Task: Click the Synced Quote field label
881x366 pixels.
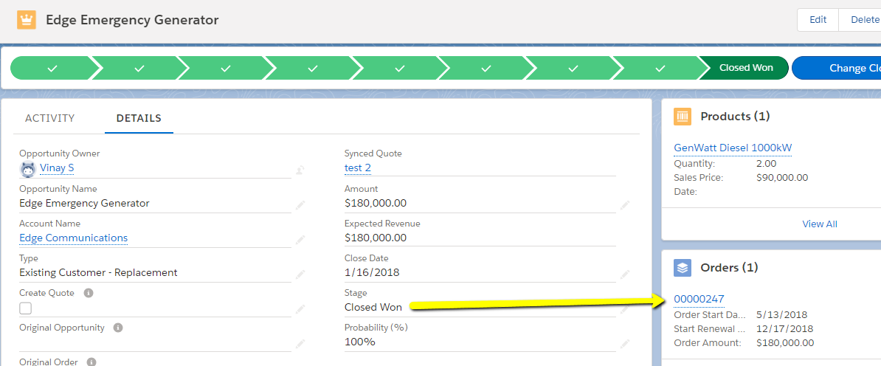Action: coord(373,153)
